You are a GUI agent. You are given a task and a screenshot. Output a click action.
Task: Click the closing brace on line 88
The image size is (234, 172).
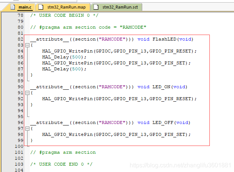click(x=32, y=75)
